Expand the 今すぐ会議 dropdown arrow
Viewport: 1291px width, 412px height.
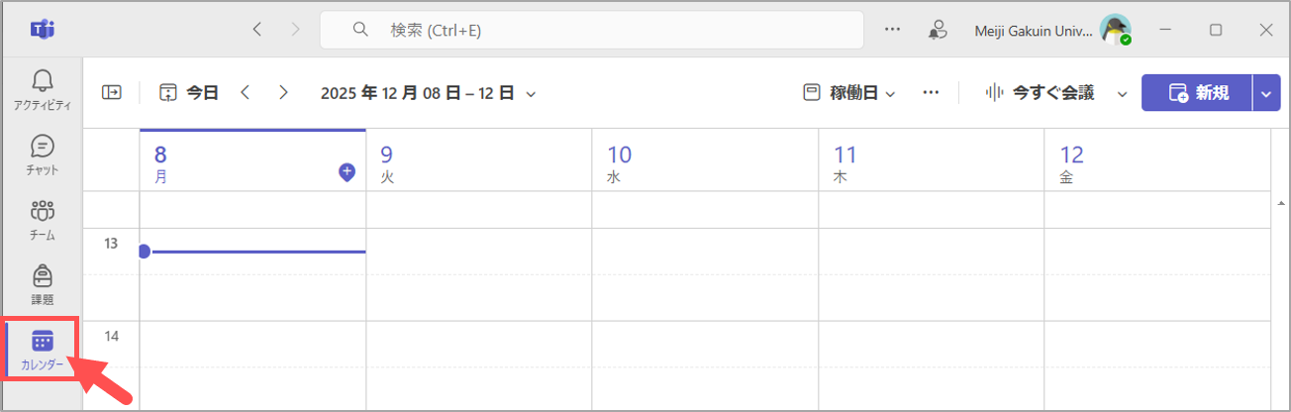pyautogui.click(x=1122, y=94)
